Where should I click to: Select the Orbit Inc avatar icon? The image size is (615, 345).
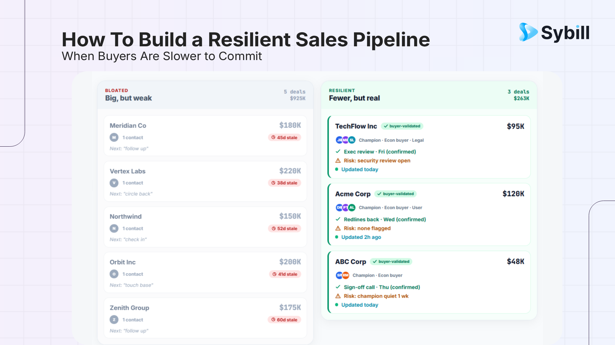click(114, 274)
